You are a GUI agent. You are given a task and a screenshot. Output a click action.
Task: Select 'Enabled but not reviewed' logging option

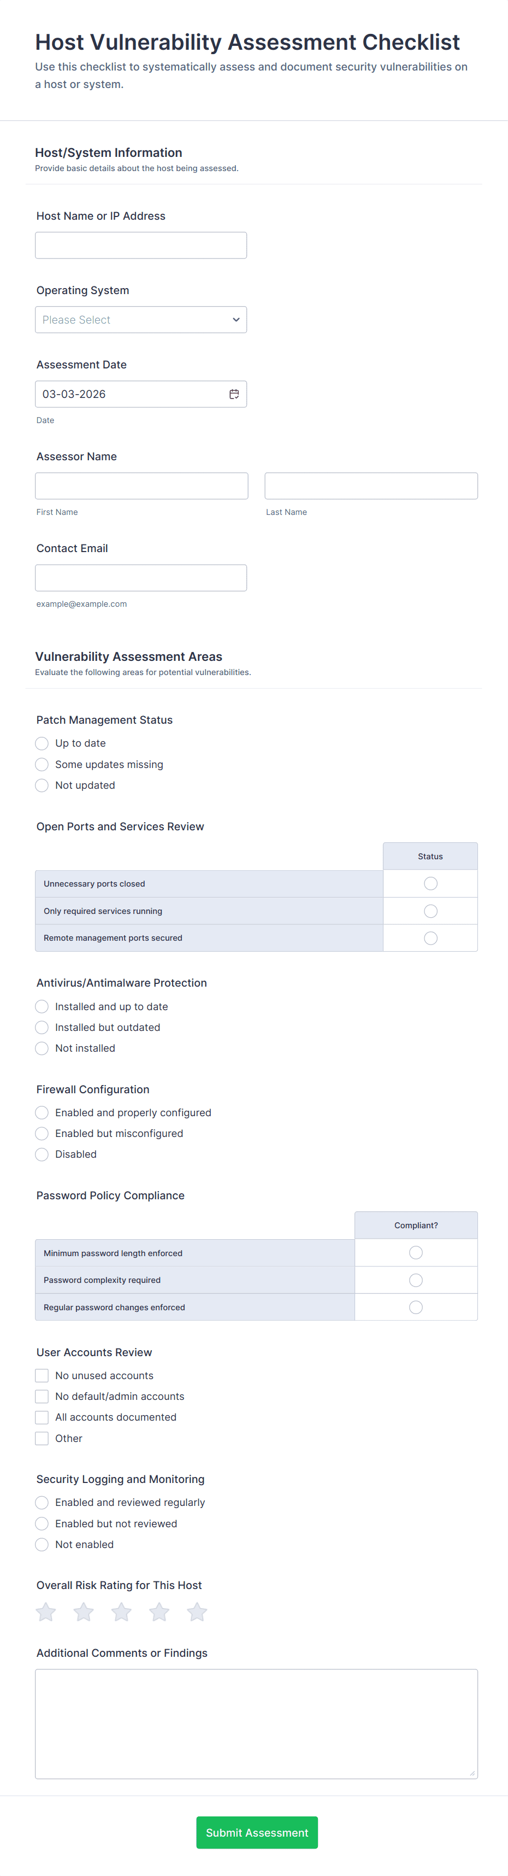[x=42, y=1523]
